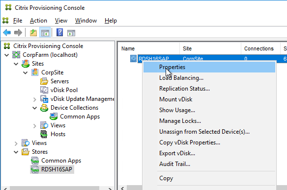The image size is (287, 190).
Task: Select the vDisk Pool tree label
Action: click(x=64, y=90)
